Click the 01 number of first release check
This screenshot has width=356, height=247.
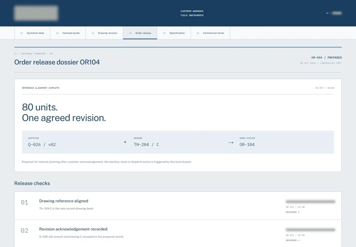point(24,202)
